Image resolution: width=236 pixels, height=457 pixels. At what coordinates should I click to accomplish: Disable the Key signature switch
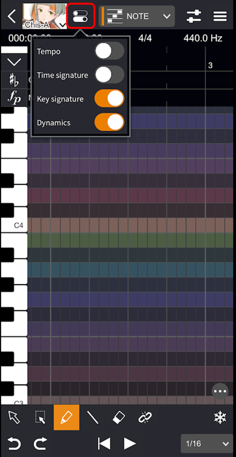(109, 99)
